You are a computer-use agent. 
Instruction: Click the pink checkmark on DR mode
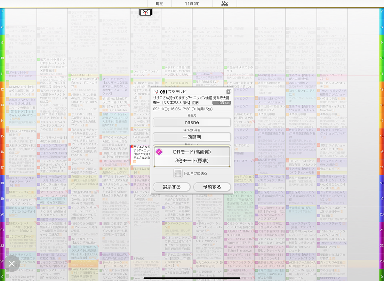pos(159,152)
